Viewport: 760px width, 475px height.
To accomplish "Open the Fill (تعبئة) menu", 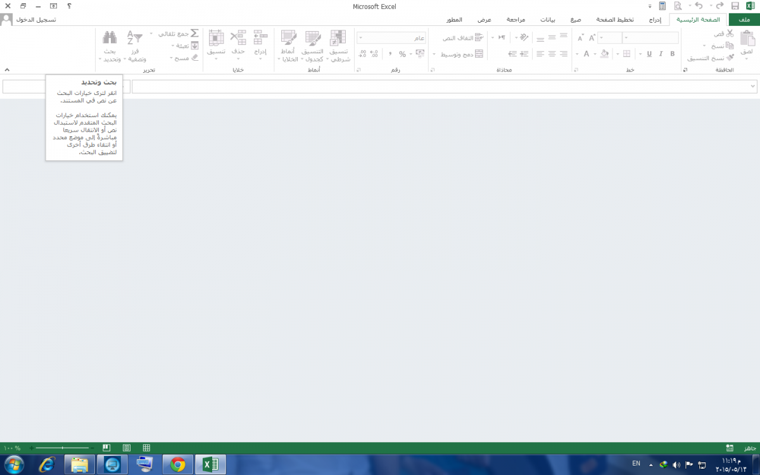I will pos(186,46).
